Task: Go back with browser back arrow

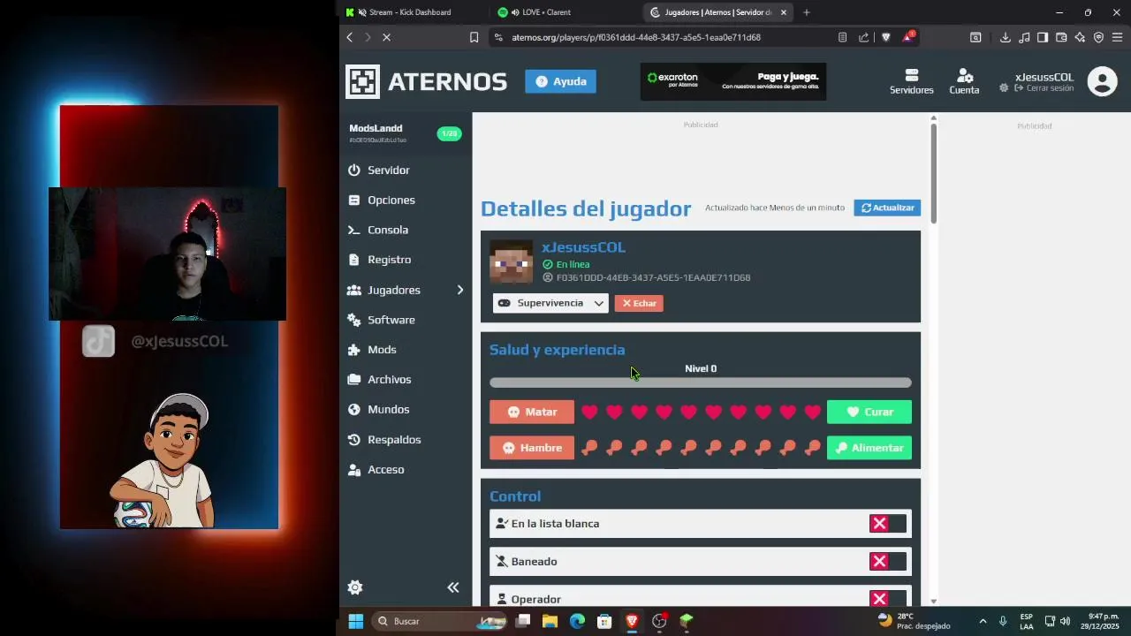Action: click(350, 37)
